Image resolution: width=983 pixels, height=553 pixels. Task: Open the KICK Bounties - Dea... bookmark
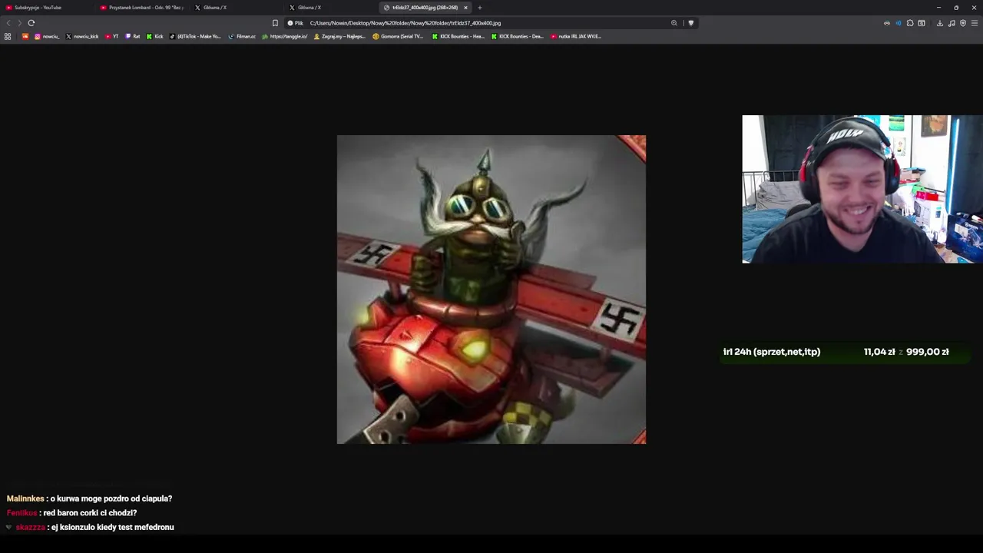click(518, 36)
